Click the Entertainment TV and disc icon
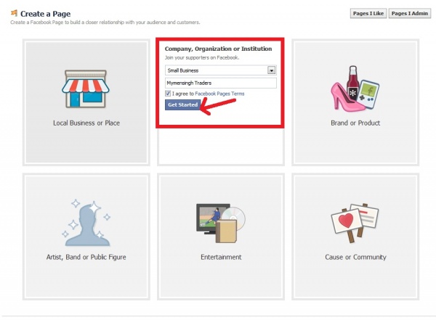The width and height of the screenshot is (436, 320). point(221,223)
